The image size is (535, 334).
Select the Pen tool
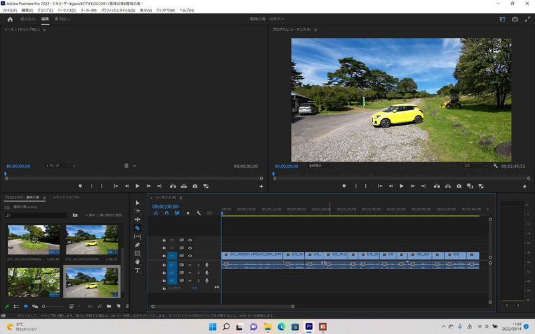[x=138, y=245]
